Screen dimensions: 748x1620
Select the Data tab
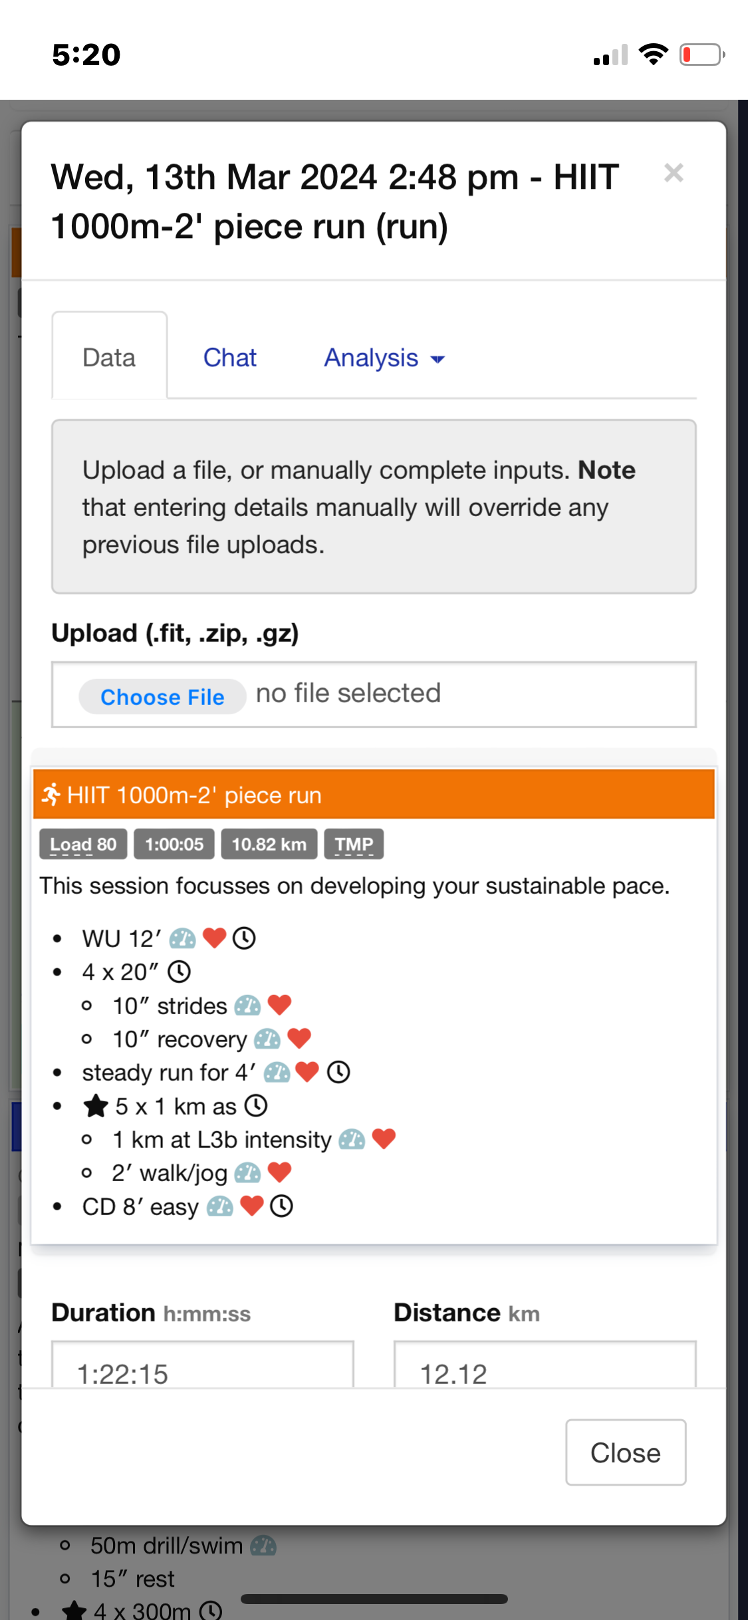(109, 358)
